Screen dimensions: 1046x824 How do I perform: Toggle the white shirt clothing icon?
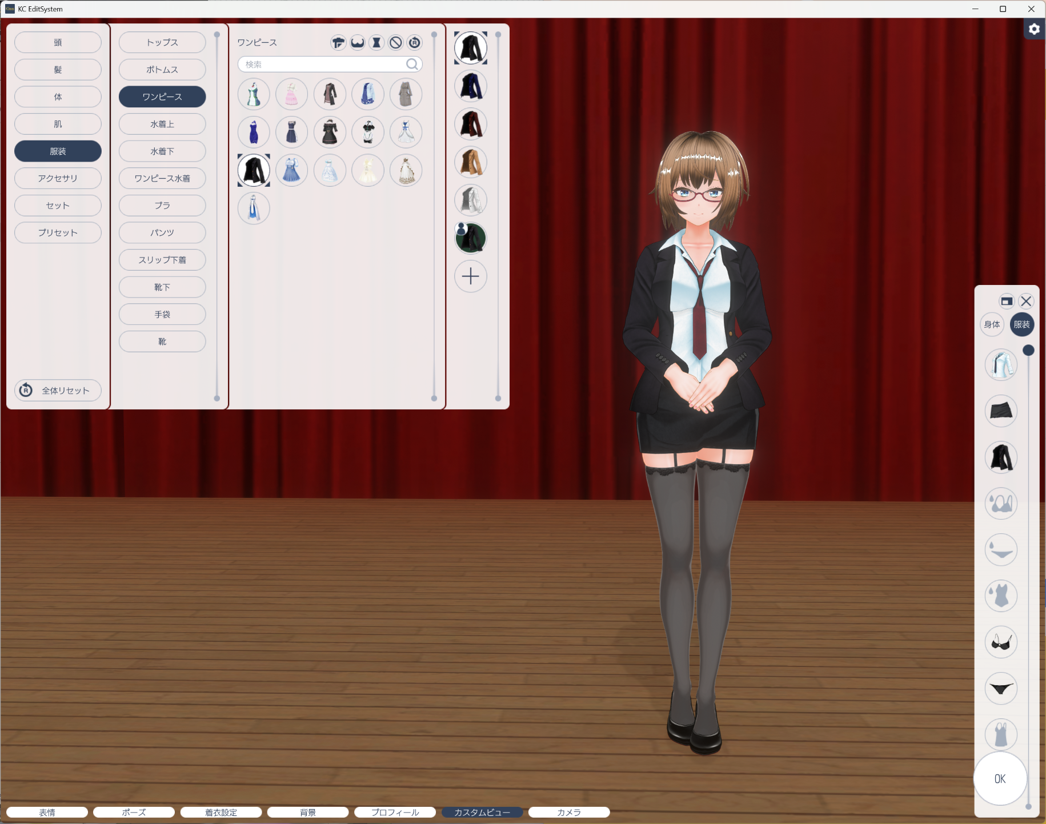[1001, 364]
